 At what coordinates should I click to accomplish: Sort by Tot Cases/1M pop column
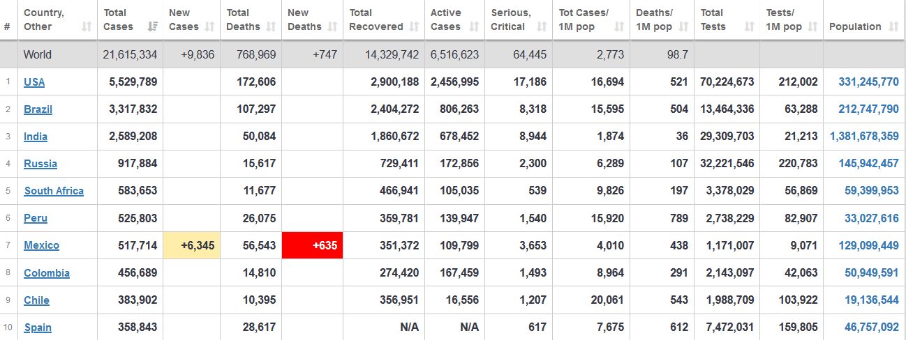pos(619,27)
